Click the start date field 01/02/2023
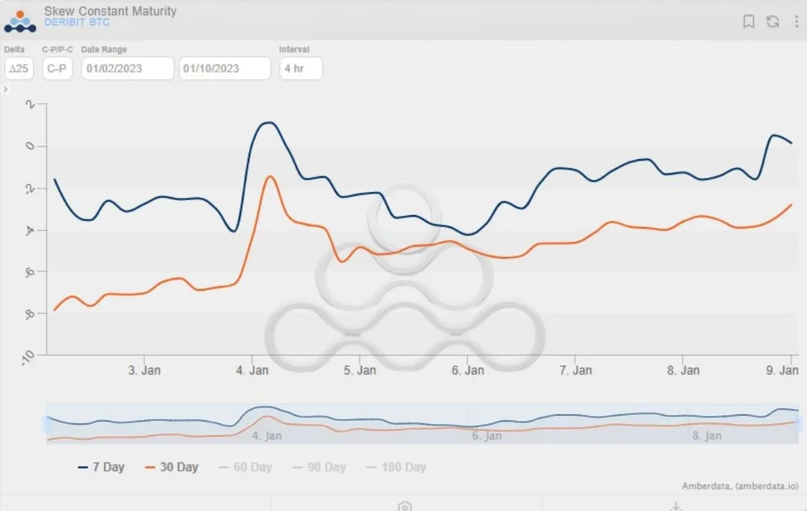 128,69
